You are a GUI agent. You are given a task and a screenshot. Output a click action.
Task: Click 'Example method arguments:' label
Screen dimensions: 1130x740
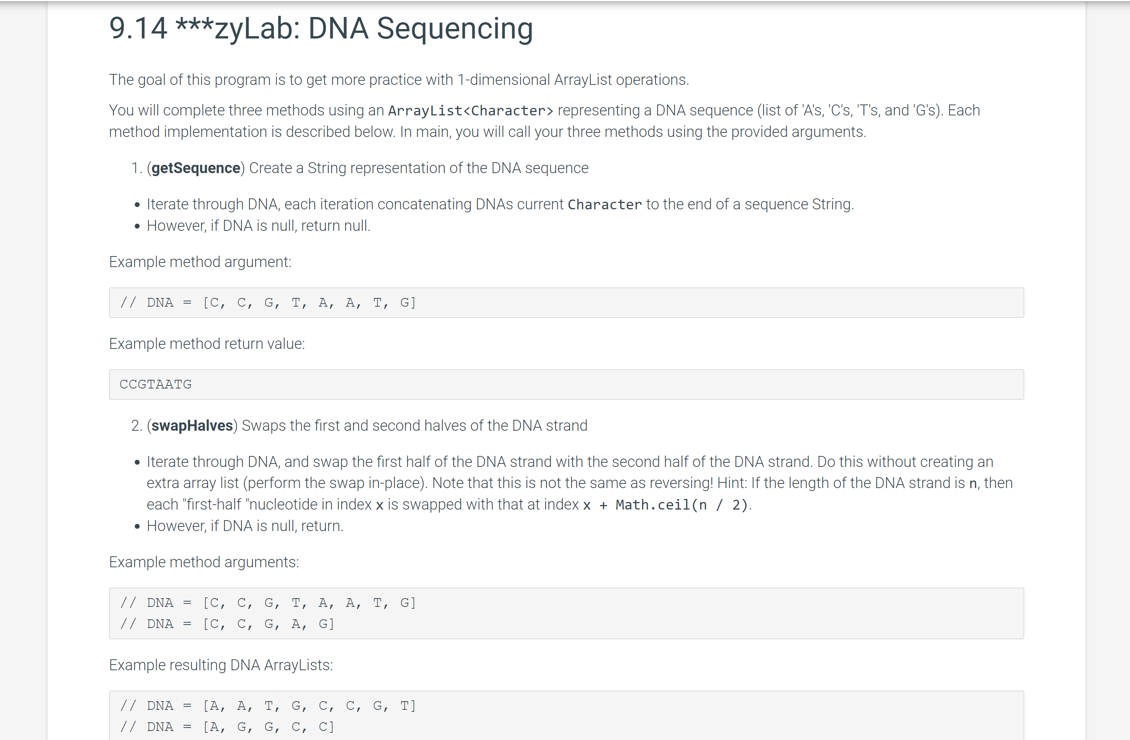[204, 562]
